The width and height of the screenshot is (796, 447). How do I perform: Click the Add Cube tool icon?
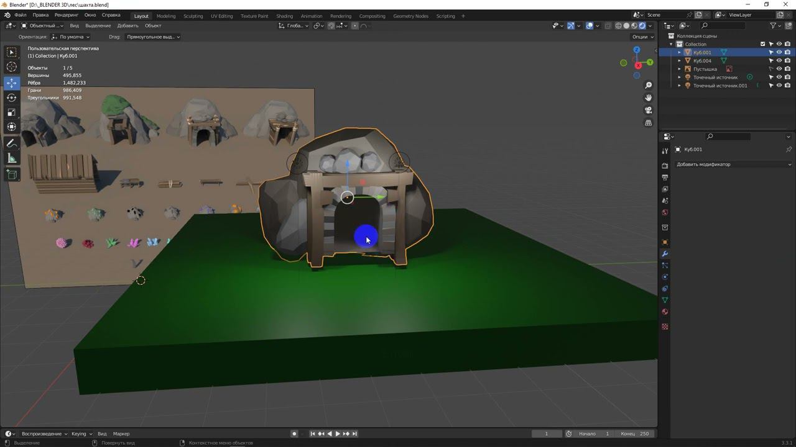(11, 174)
